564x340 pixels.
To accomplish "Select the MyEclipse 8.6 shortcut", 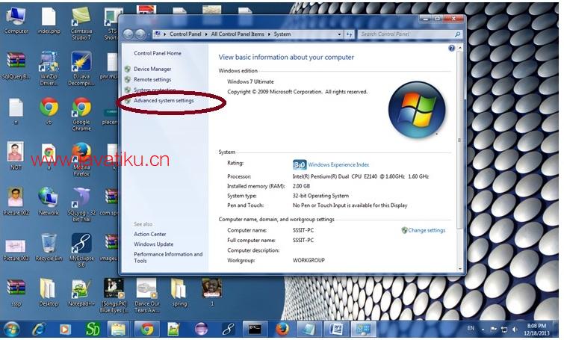I will 81,250.
